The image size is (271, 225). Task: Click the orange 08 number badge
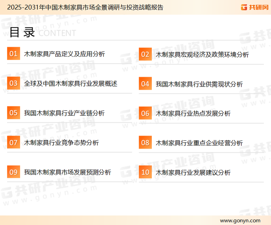click(145, 143)
